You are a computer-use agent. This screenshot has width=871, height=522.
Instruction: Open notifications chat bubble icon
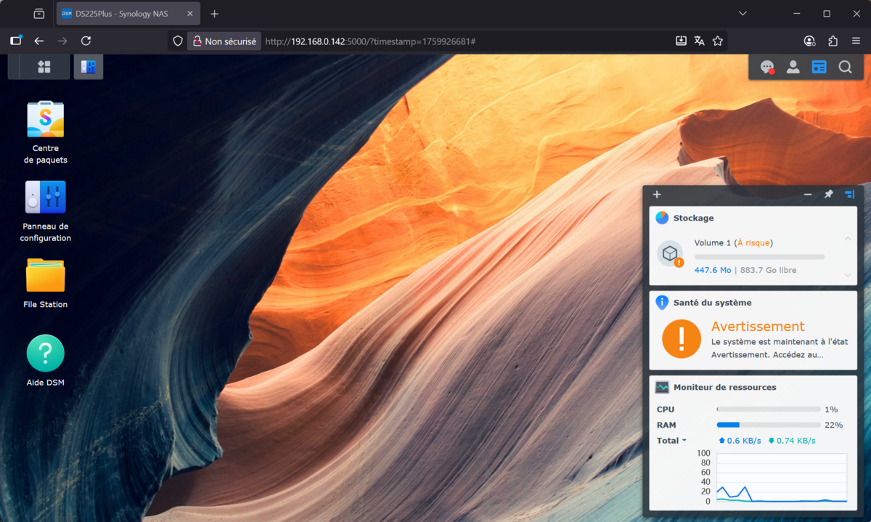pos(766,67)
